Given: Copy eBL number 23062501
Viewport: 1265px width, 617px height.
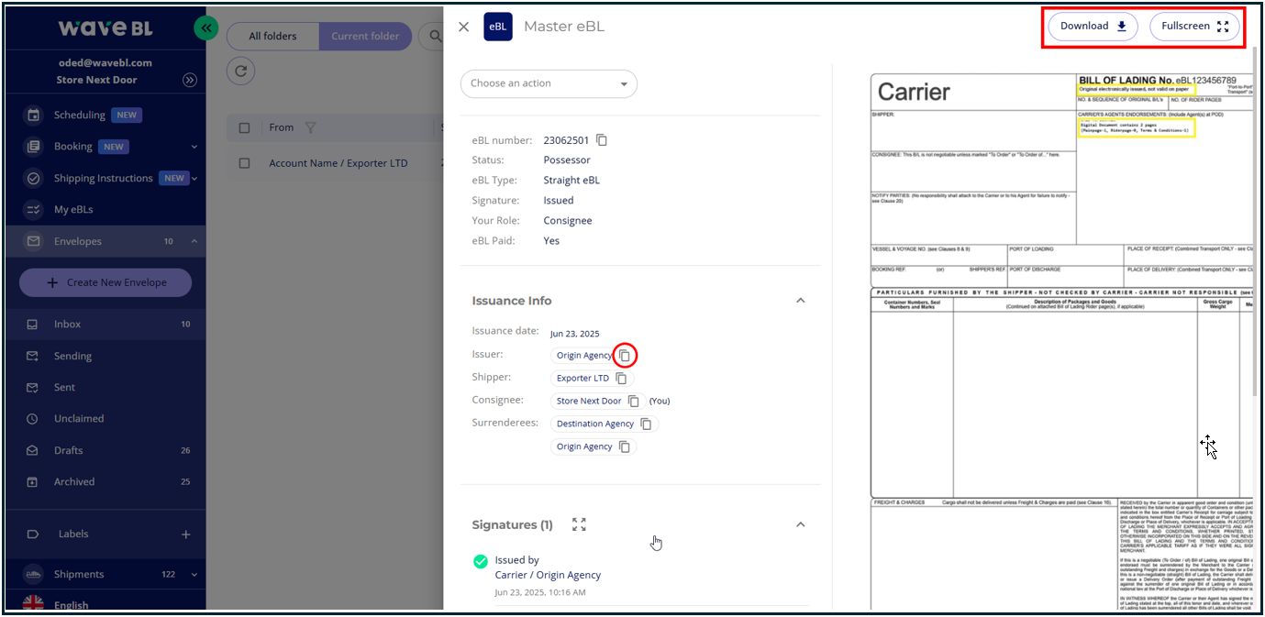Looking at the screenshot, I should tap(602, 140).
